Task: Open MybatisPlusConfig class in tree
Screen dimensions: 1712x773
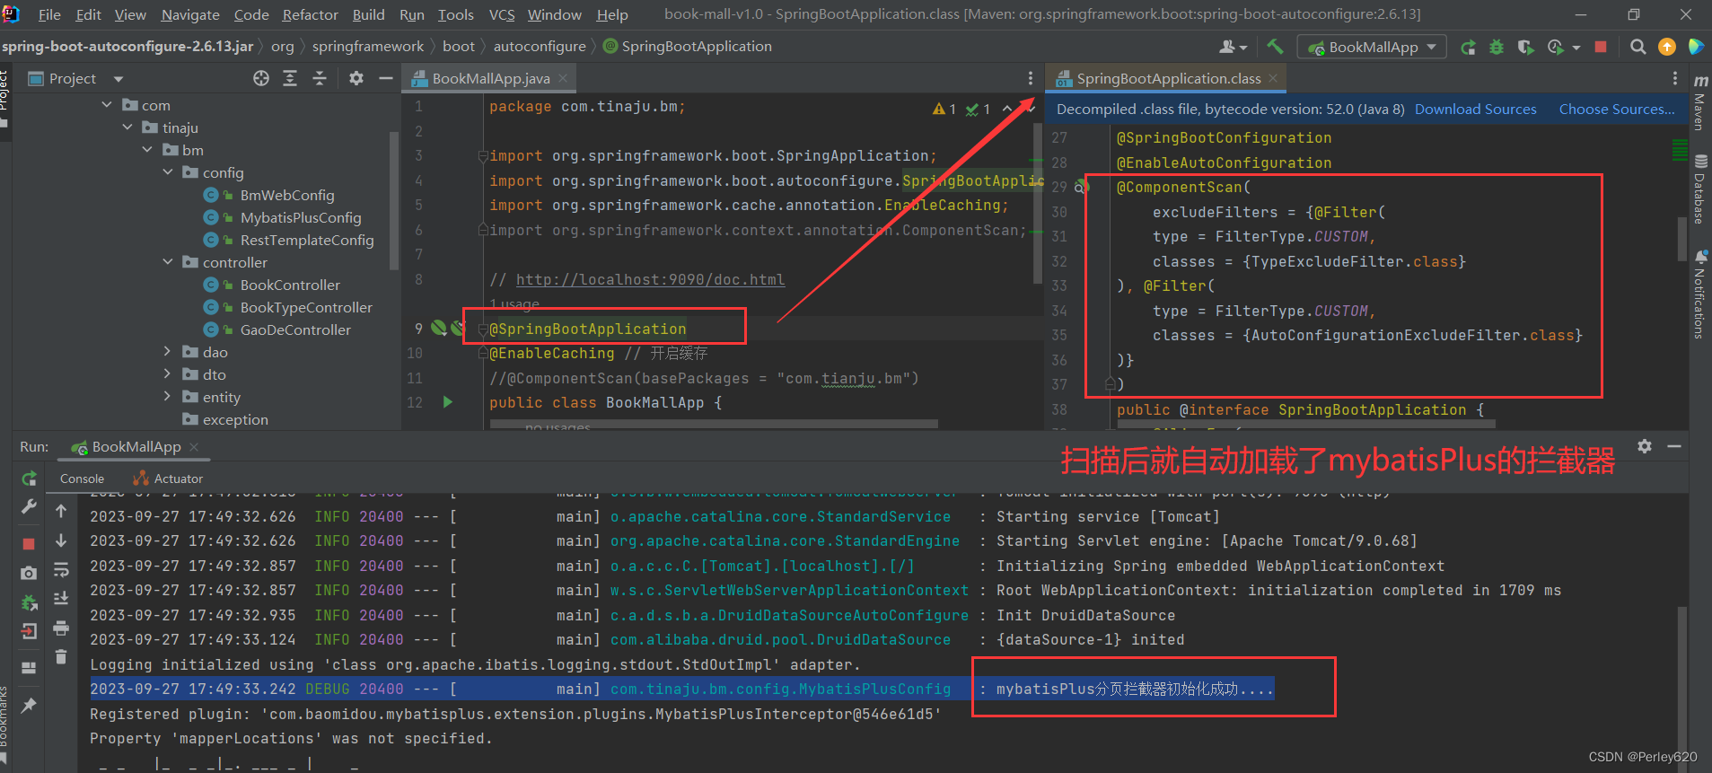Action: [x=301, y=217]
